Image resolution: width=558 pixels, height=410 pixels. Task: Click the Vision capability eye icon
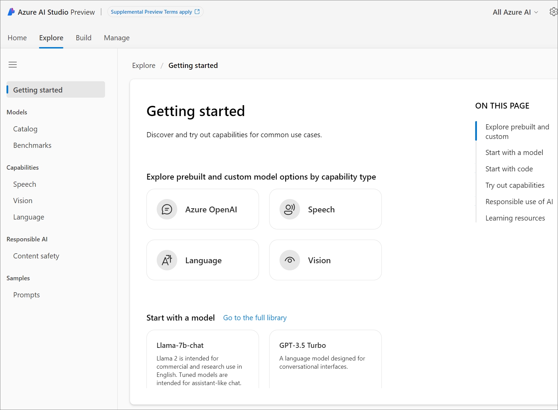pyautogui.click(x=290, y=260)
